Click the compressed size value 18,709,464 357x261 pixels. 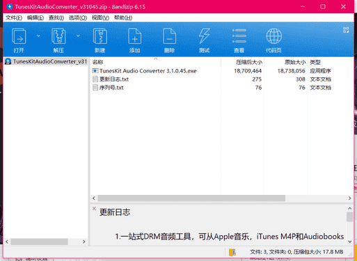pyautogui.click(x=248, y=71)
